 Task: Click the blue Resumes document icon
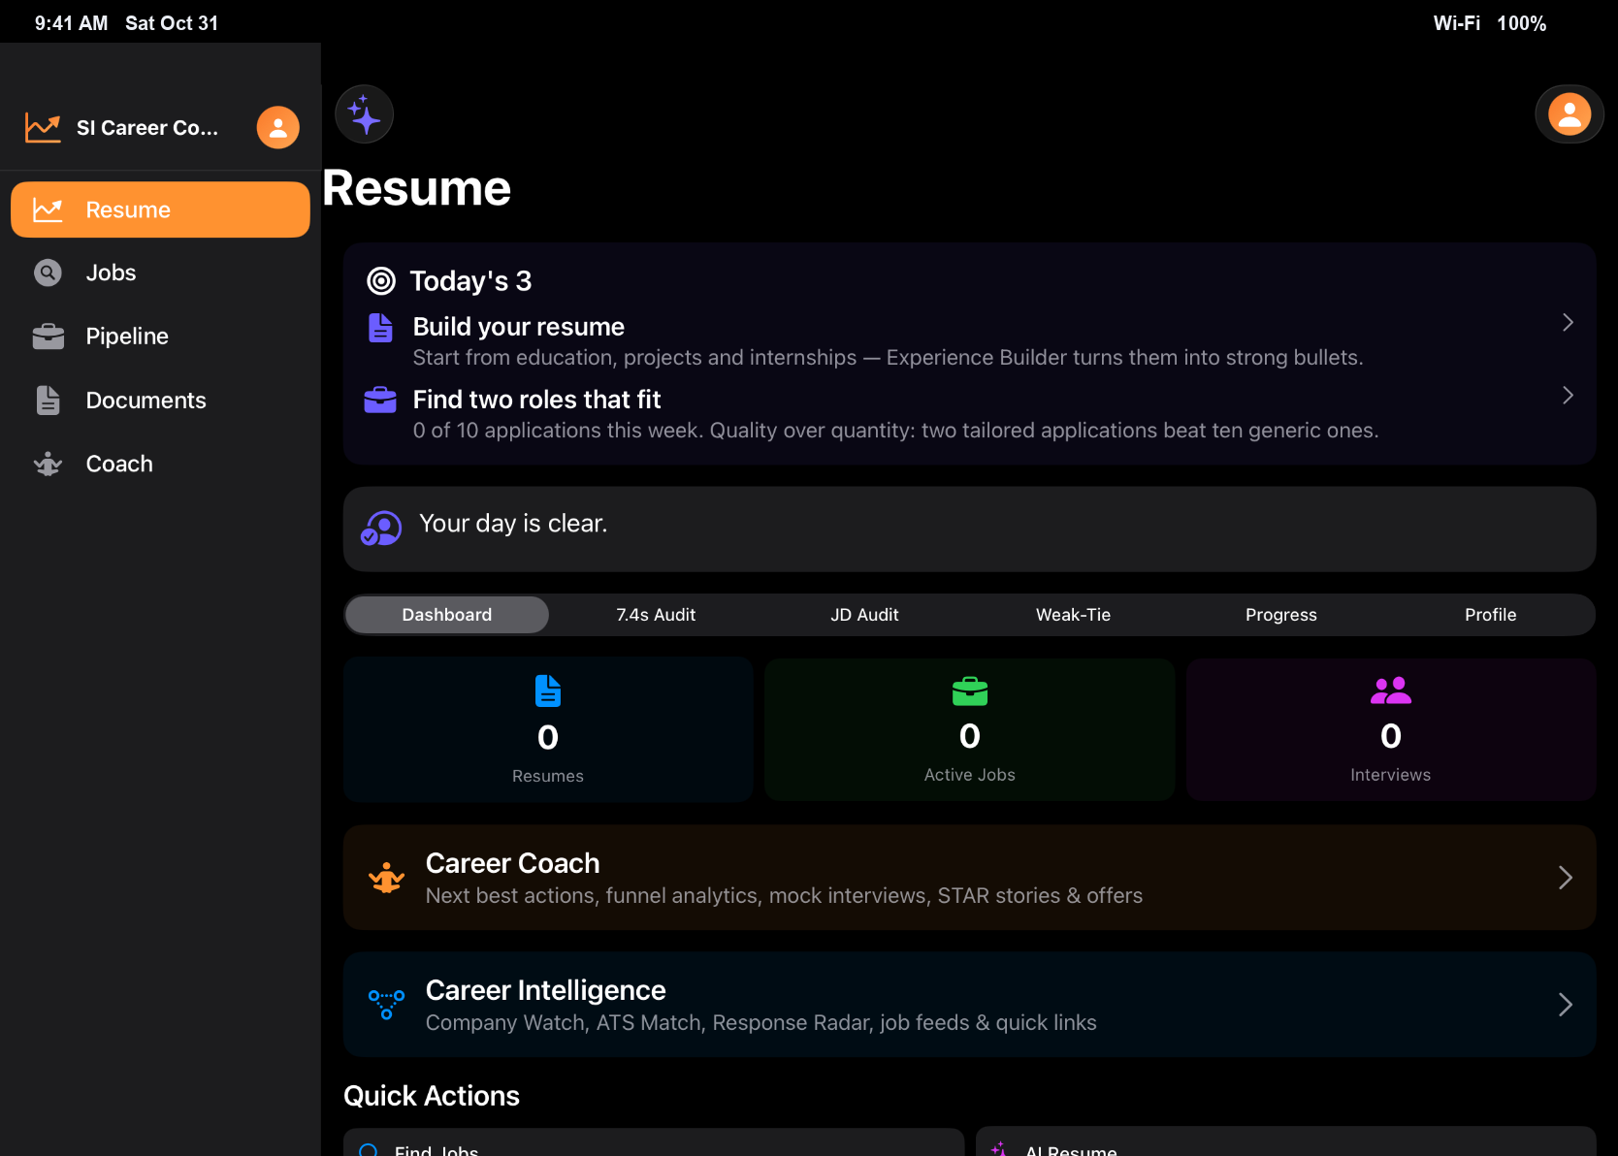point(548,691)
